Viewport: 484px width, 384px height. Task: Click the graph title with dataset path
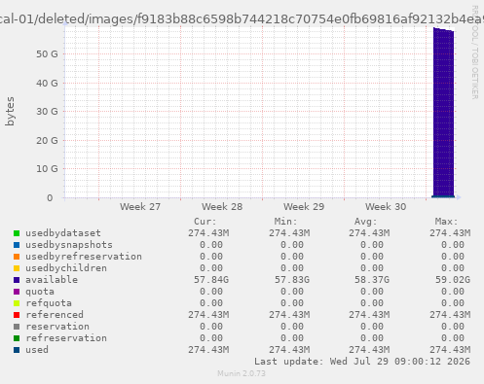click(242, 19)
